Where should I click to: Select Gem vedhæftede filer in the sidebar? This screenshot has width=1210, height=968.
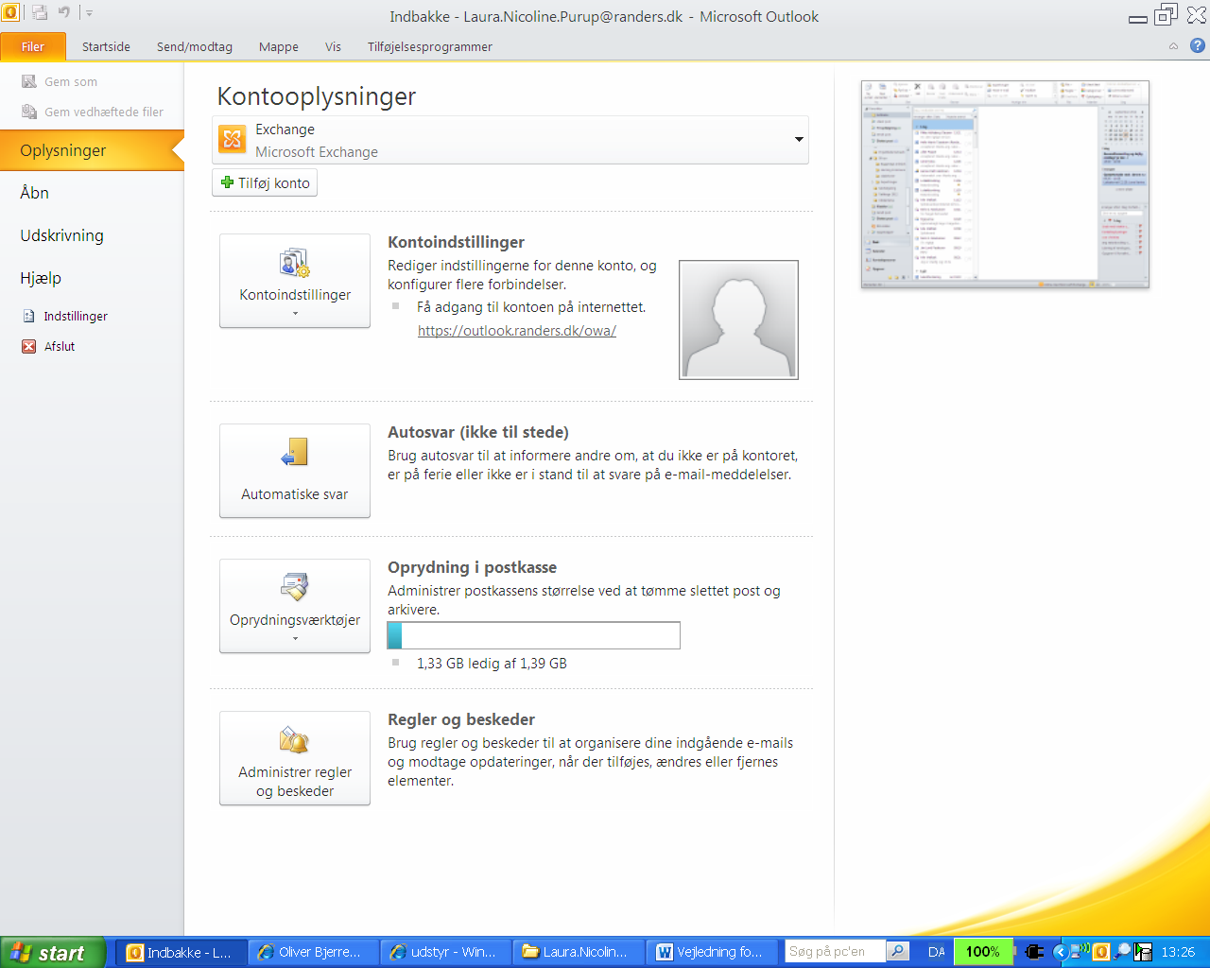pos(104,112)
